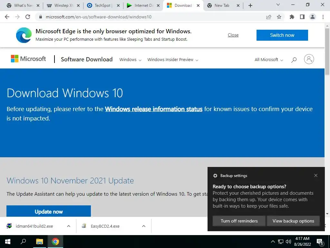
Task: Expand the Windows nav dropdown
Action: pos(130,60)
